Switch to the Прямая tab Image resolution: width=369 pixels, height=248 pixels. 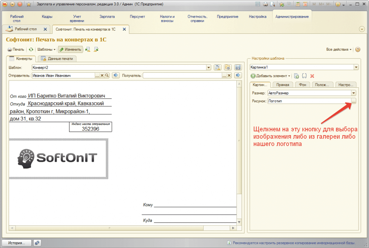(x=283, y=85)
